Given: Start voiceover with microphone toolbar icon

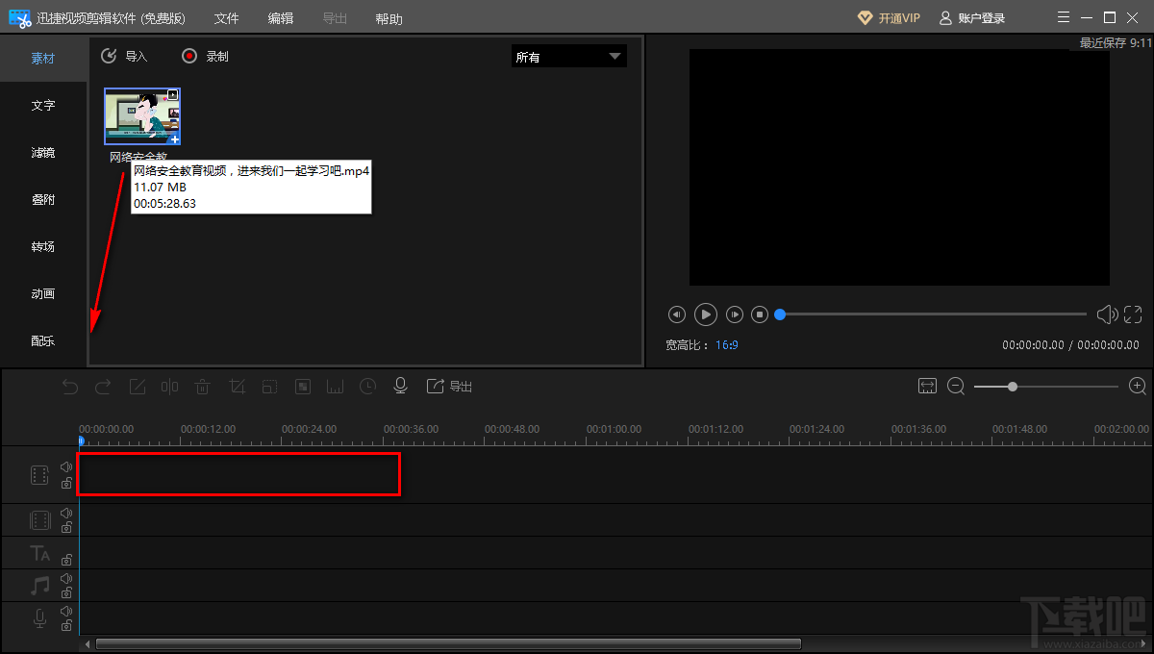Looking at the screenshot, I should 401,387.
